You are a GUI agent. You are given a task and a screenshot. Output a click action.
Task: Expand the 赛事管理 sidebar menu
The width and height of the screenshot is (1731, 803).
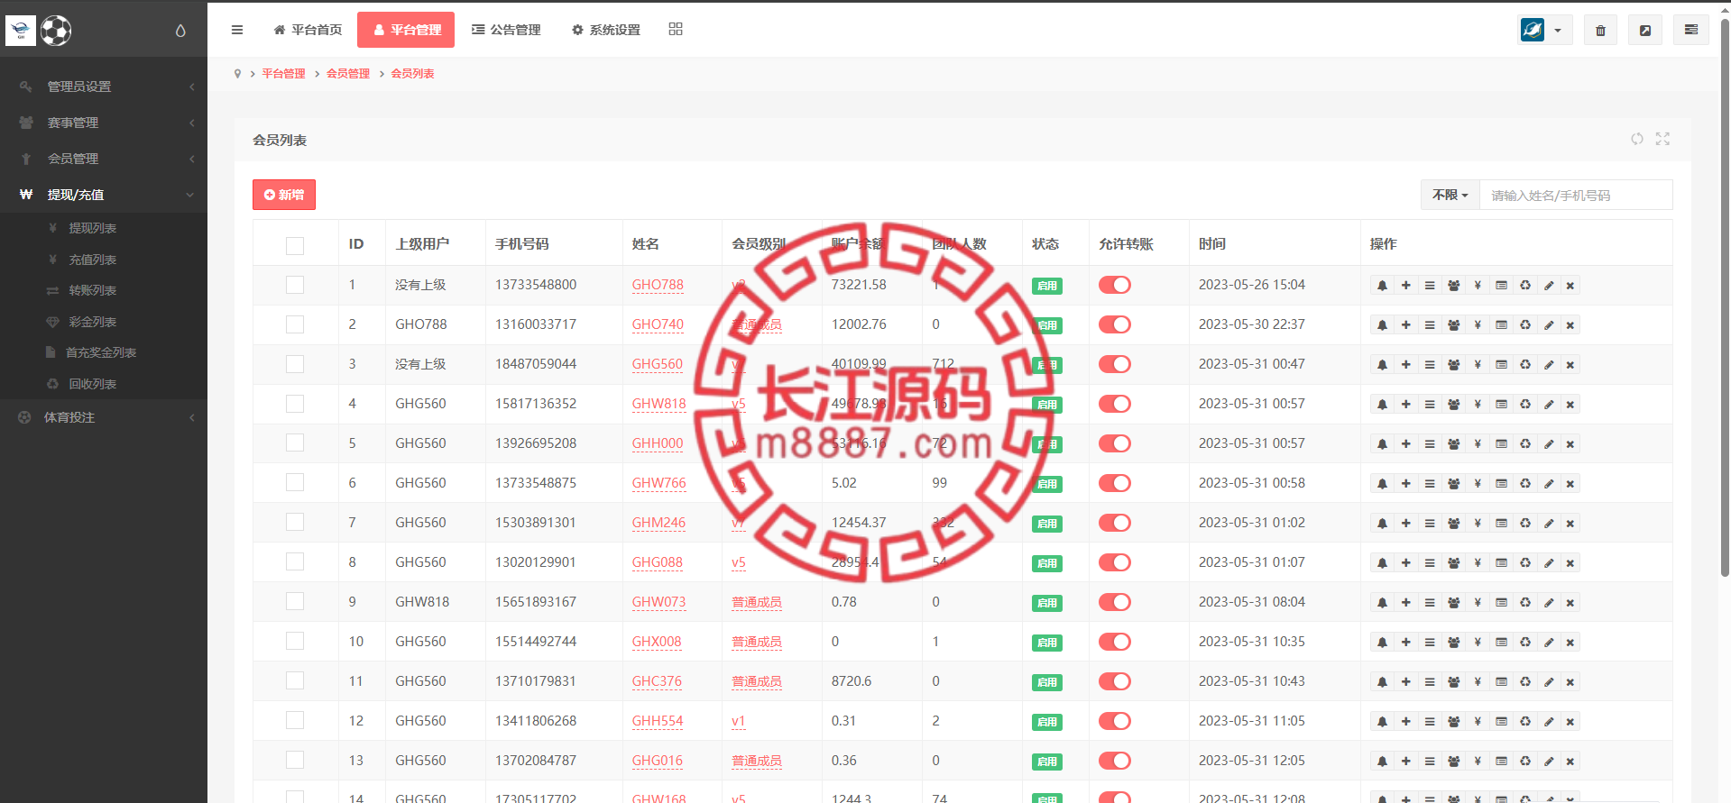tap(104, 123)
